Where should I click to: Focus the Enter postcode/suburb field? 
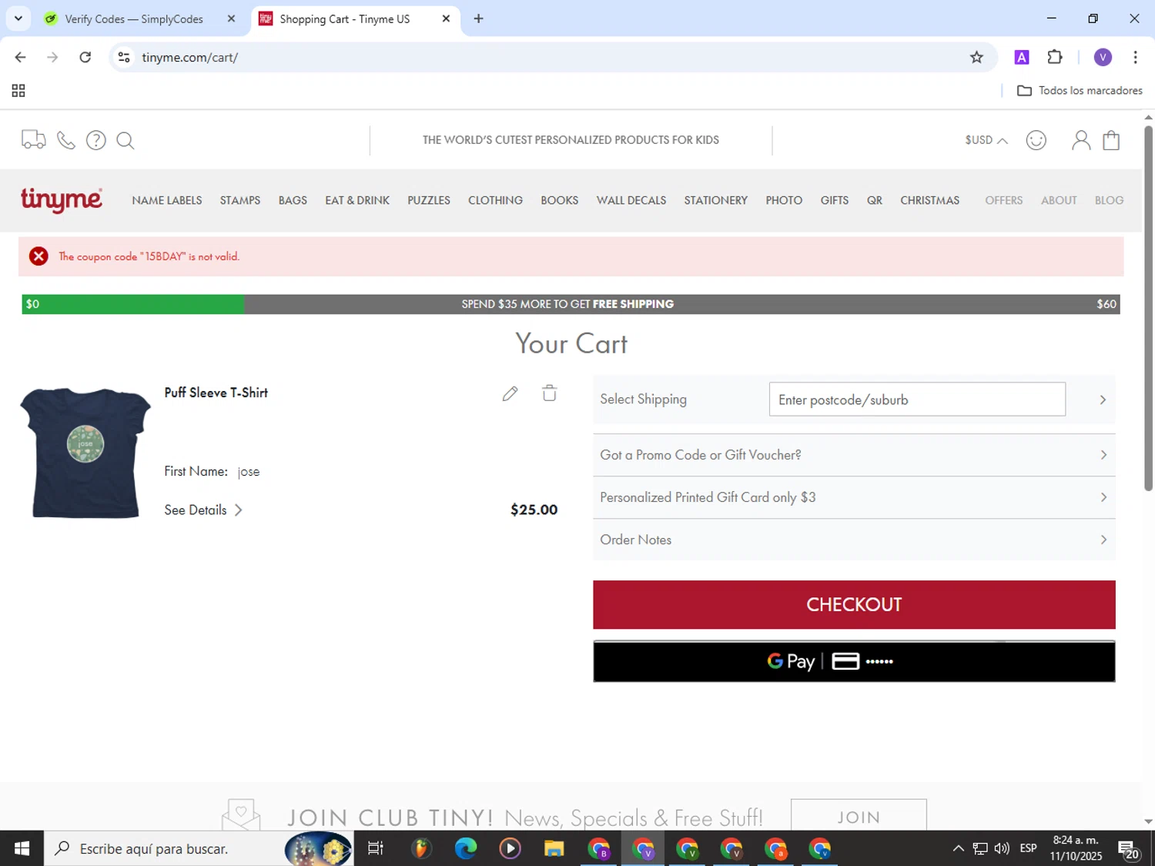click(x=917, y=400)
